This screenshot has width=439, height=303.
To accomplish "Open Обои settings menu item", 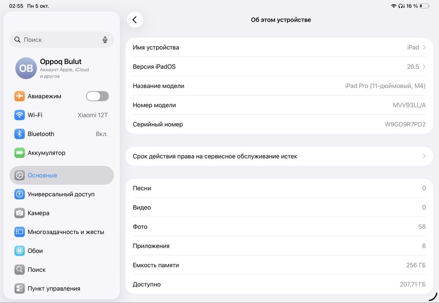I will [61, 251].
